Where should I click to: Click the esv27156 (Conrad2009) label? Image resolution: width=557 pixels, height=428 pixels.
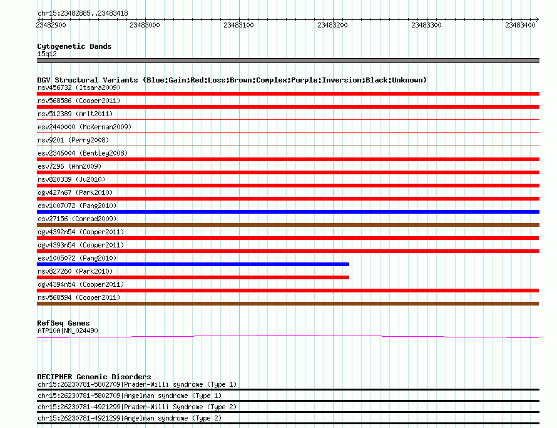77,219
